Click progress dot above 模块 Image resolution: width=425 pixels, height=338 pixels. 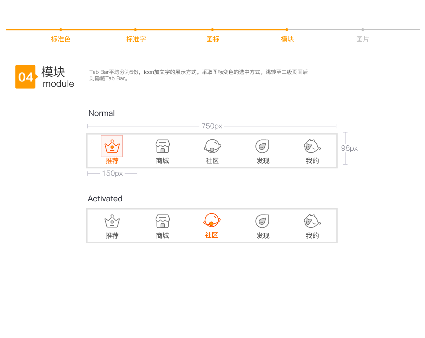[287, 29]
